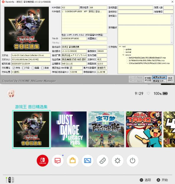The height and width of the screenshot is (184, 175).
Task: Click the 截屏至剪贴板 button
Action: click(159, 77)
